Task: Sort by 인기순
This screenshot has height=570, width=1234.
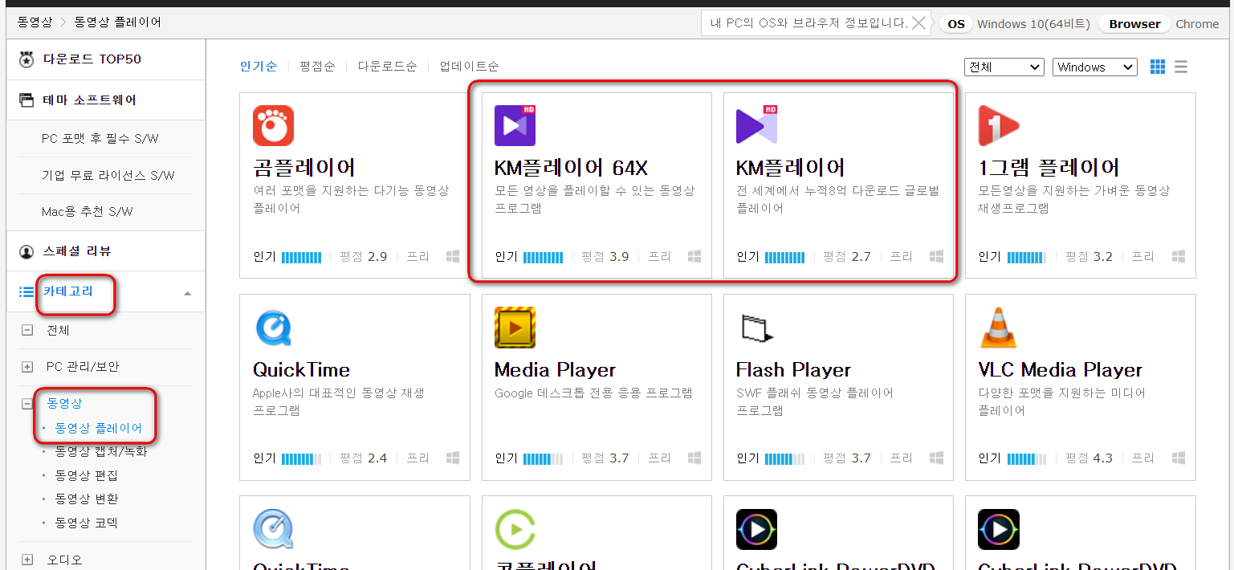Action: 259,67
